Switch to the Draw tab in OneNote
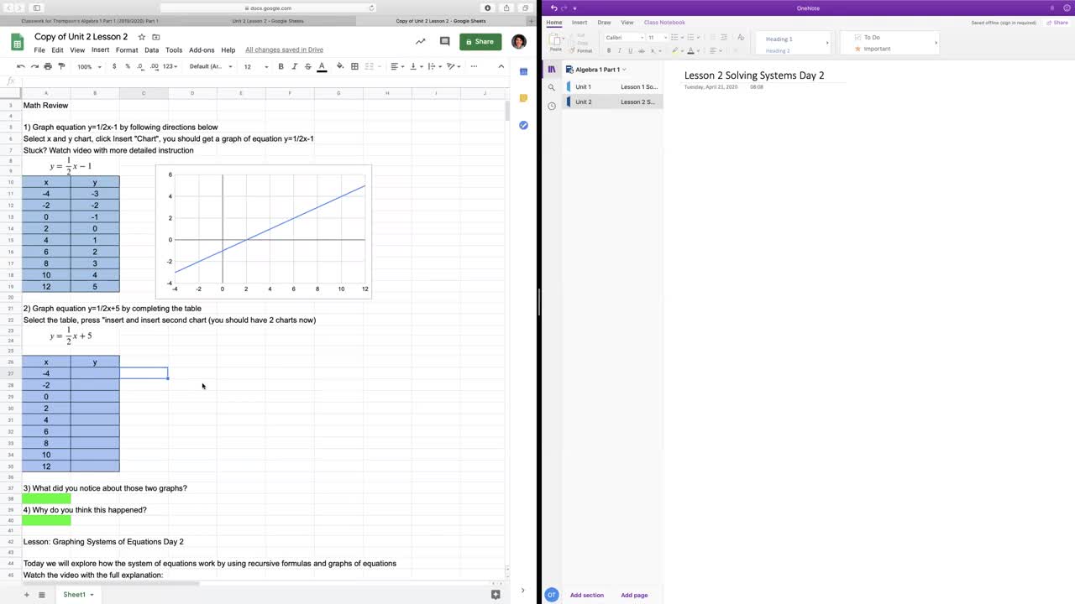This screenshot has height=604, width=1075. point(604,23)
